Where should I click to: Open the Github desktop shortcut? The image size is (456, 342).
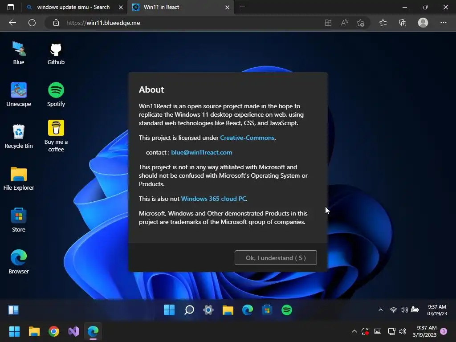tap(56, 53)
